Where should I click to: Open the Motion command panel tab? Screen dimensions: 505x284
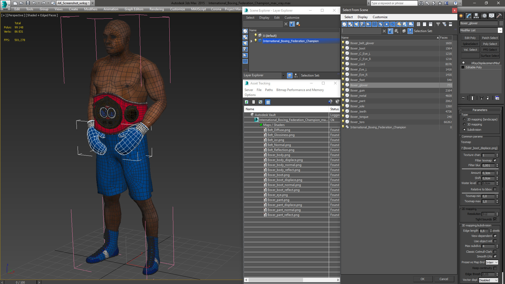tap(484, 16)
